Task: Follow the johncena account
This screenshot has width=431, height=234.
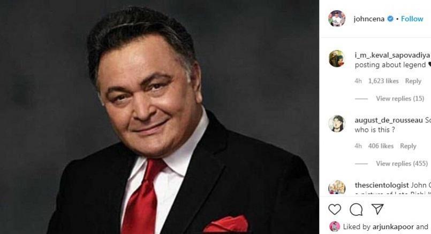Action: pos(412,19)
